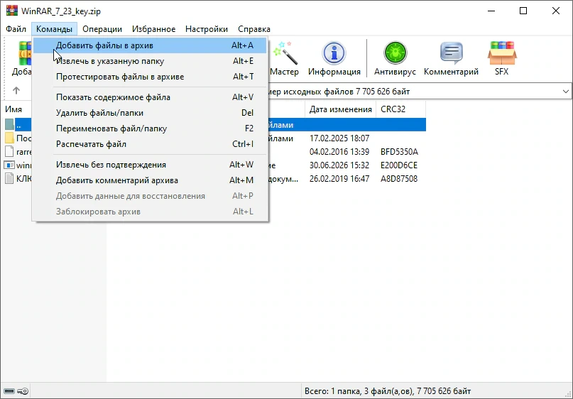The image size is (573, 399).
Task: Click the status bar total files summary
Action: pos(388,391)
